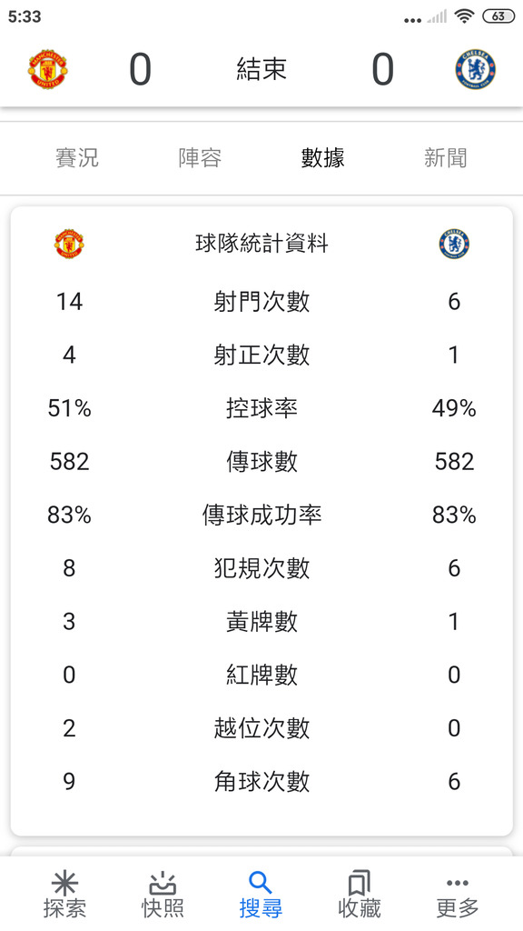Screen dimensions: 523x931
Task: Switch to the 賽況 tab
Action: 77,158
